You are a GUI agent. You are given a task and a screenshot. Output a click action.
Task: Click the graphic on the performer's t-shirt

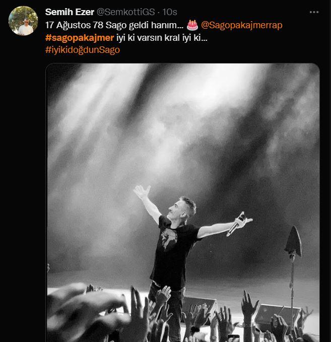tap(169, 238)
